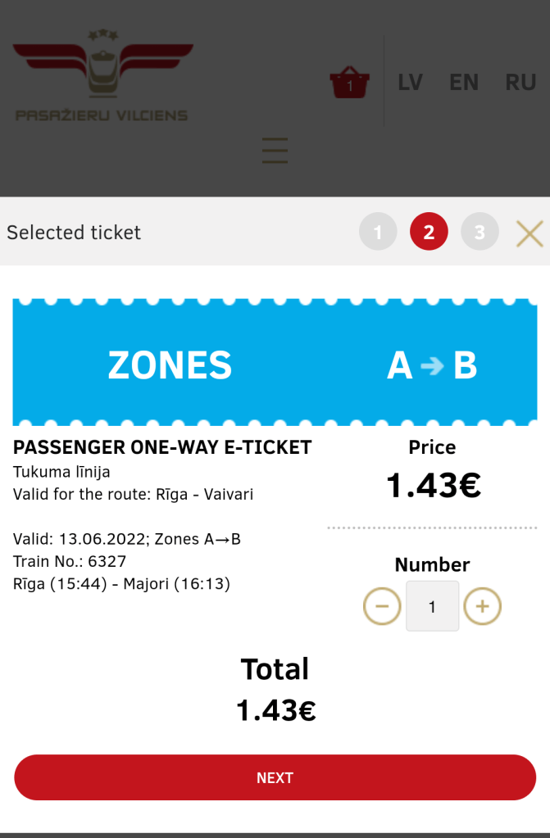Increase ticket number with plus button
Screen dimensions: 550x838
pos(482,606)
